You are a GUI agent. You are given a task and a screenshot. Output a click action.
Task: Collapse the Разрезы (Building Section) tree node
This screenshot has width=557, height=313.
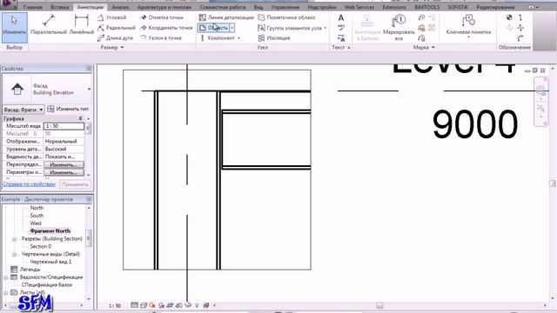point(14,239)
